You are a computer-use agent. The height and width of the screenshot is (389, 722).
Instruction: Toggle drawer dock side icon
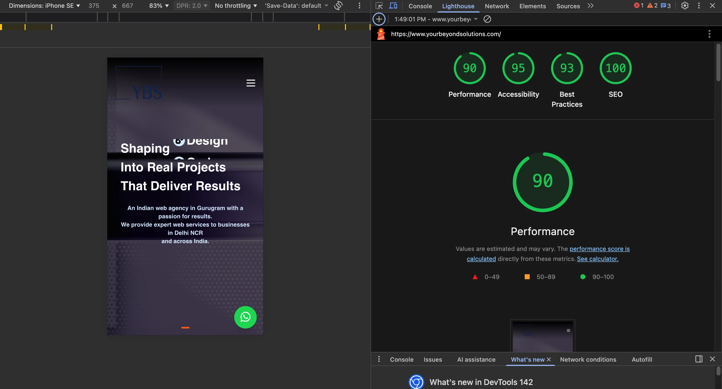coord(699,359)
